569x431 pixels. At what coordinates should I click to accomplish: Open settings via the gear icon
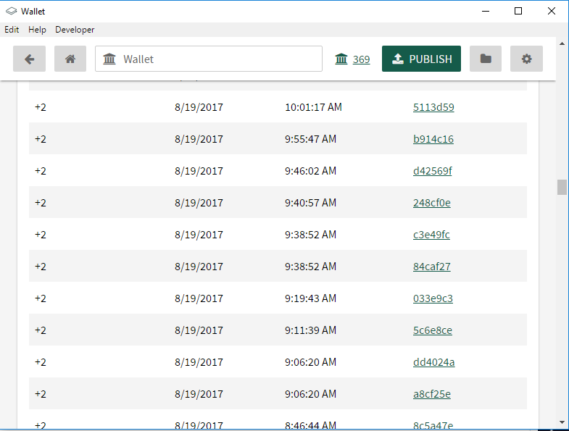(526, 59)
